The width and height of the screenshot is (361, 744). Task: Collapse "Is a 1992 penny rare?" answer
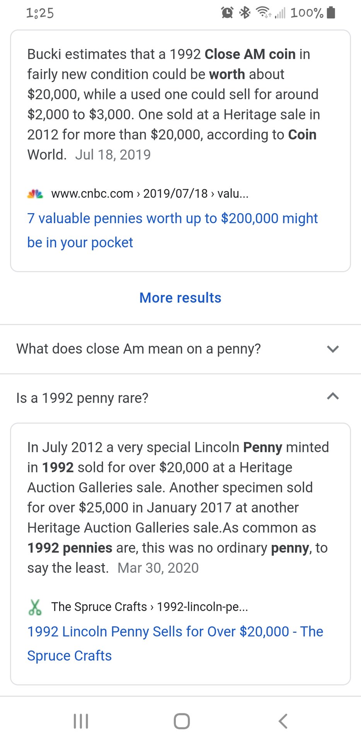point(332,396)
